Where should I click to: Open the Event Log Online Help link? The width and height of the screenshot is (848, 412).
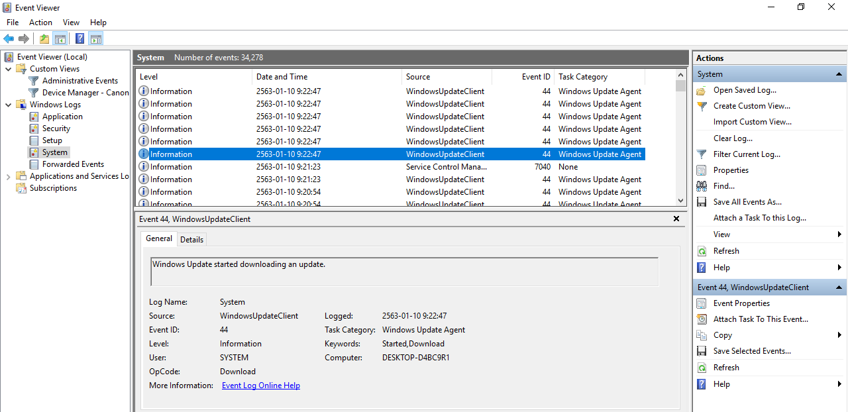tap(260, 386)
